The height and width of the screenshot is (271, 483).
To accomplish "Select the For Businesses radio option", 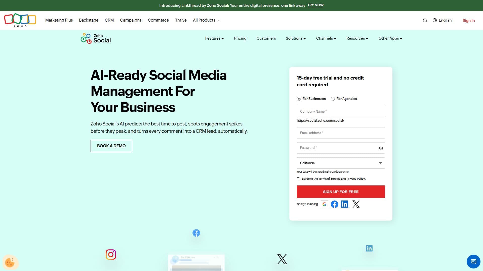I will pos(299,99).
